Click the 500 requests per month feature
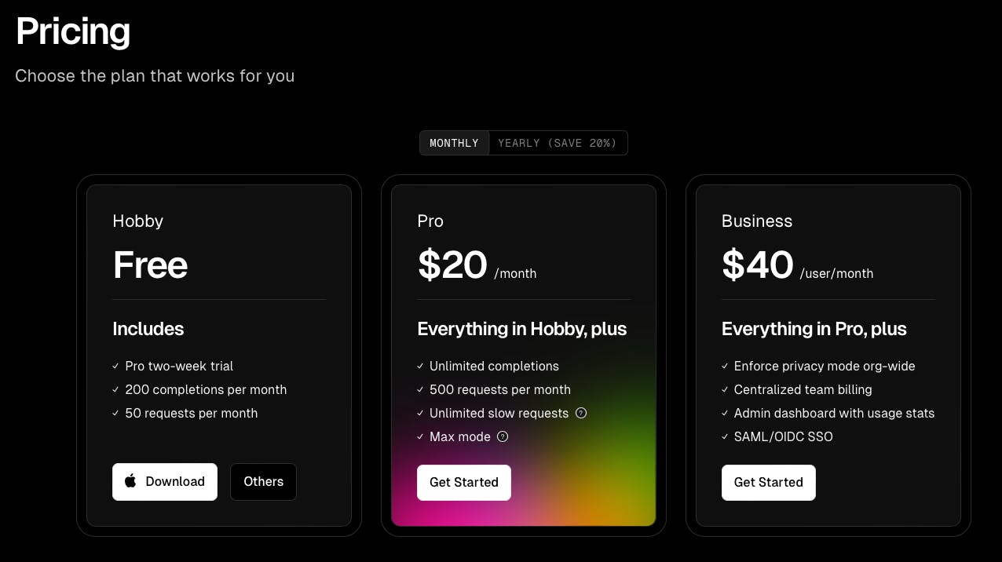The height and width of the screenshot is (562, 1002). click(x=499, y=389)
